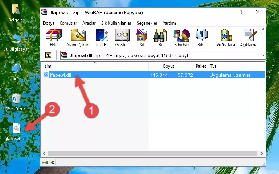Start Virüs Tara scan
This screenshot has width=279, height=174.
coord(226,38)
